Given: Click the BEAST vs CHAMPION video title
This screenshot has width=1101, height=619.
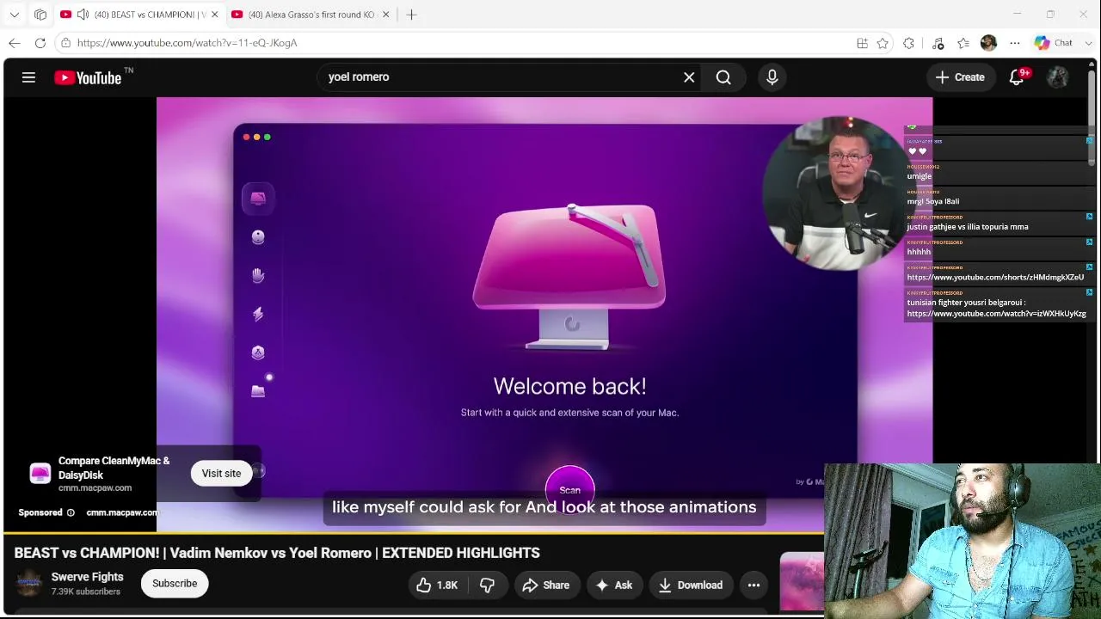Looking at the screenshot, I should 277,553.
